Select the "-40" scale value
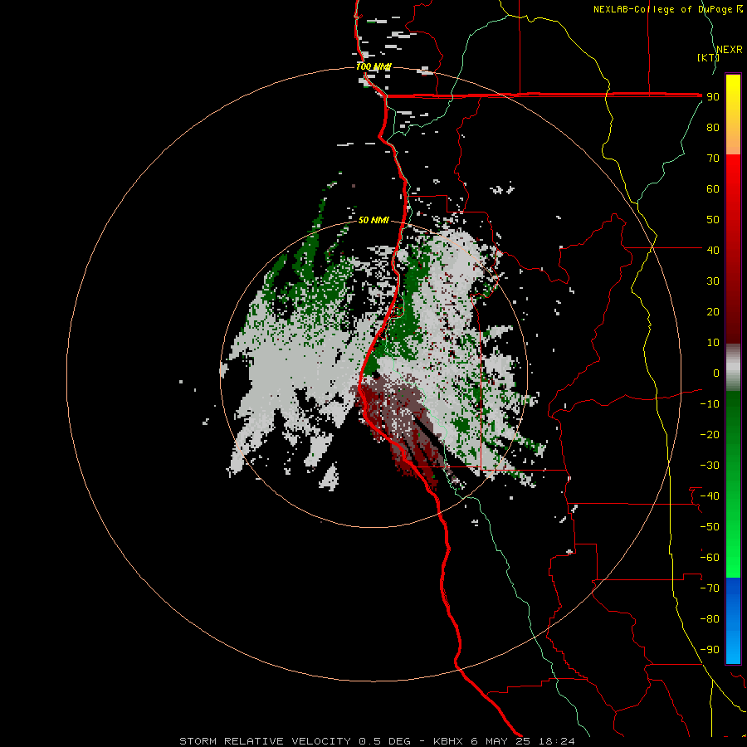747x747 pixels. tap(710, 496)
